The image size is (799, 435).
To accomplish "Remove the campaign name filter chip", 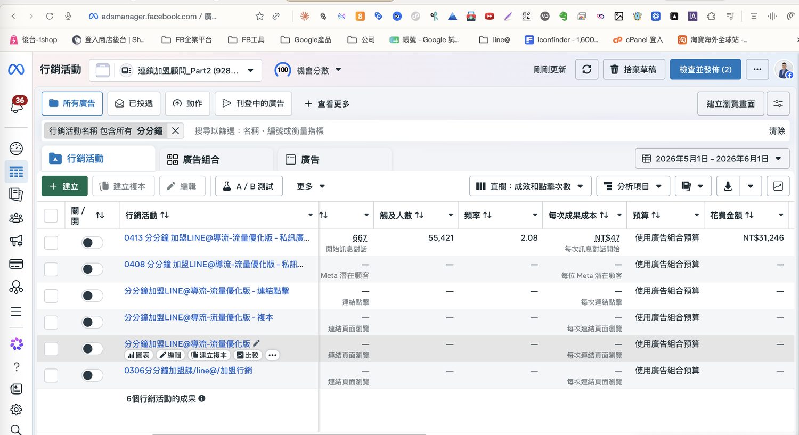I will 175,130.
